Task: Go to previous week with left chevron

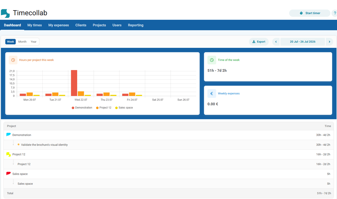Action: (276, 42)
